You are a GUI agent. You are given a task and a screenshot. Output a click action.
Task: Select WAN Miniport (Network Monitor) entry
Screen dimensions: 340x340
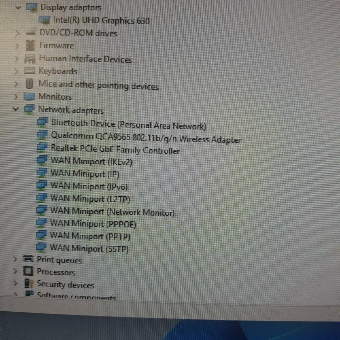[112, 212]
